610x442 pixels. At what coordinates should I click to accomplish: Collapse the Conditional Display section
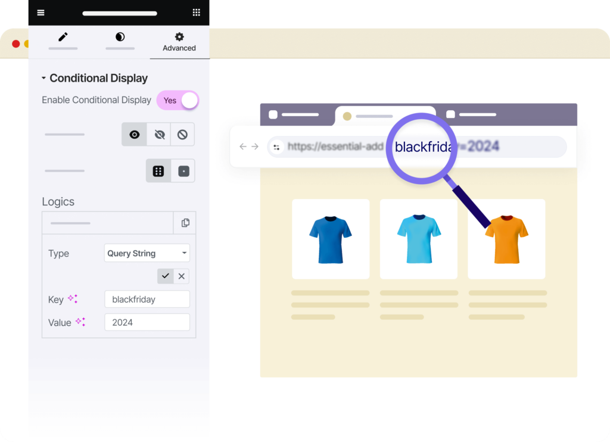(x=43, y=79)
